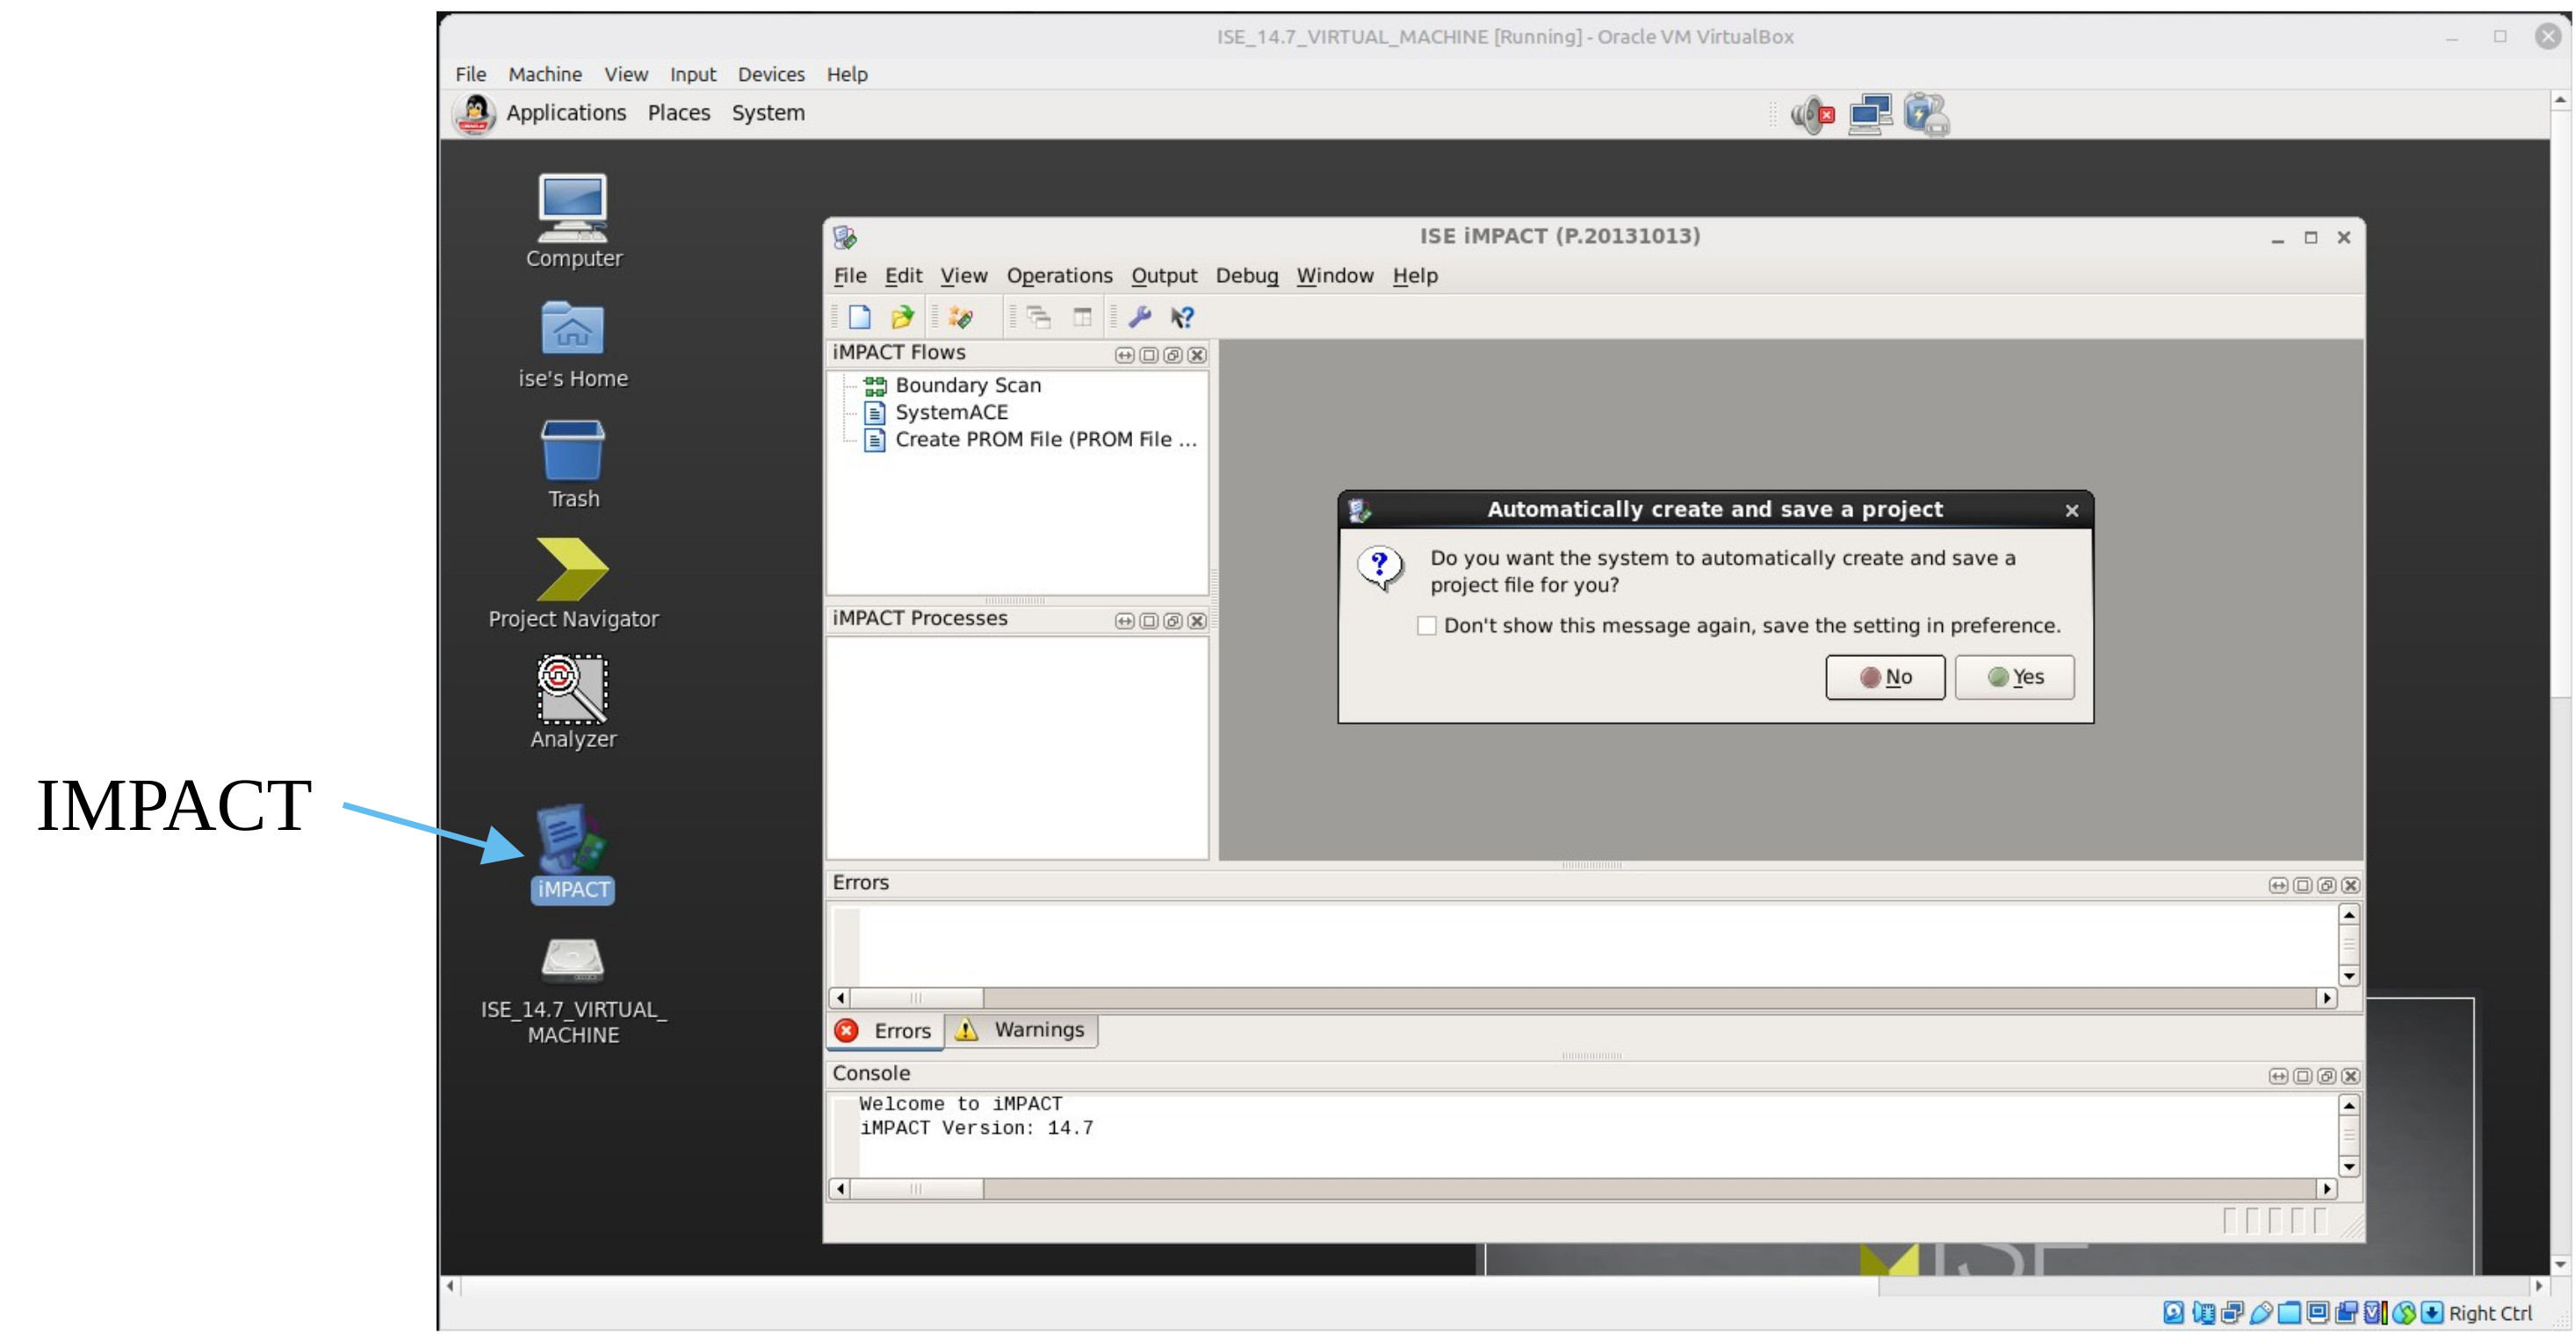Viewport: 2576px width, 1334px height.
Task: Click Yes in the create project dialog
Action: coord(2014,677)
